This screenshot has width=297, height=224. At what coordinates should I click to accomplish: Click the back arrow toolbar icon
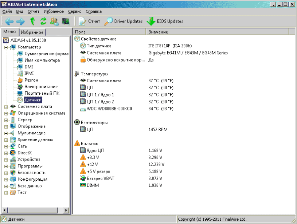point(9,21)
